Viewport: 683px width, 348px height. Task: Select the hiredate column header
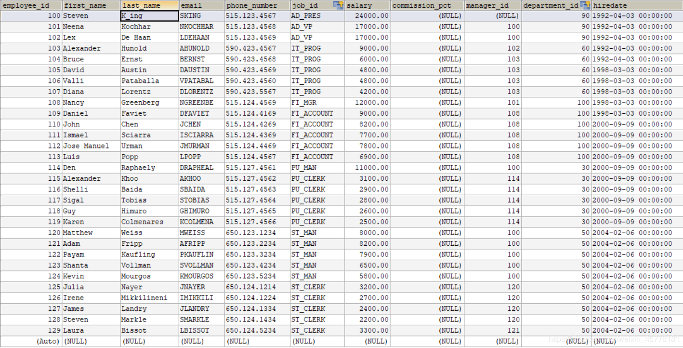637,5
